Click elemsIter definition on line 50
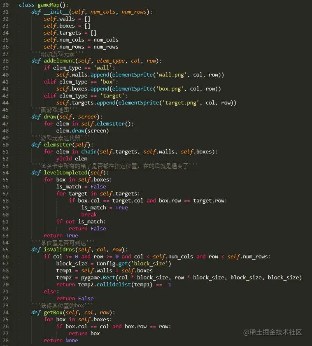Image resolution: width=312 pixels, height=346 pixels. pos(58,145)
